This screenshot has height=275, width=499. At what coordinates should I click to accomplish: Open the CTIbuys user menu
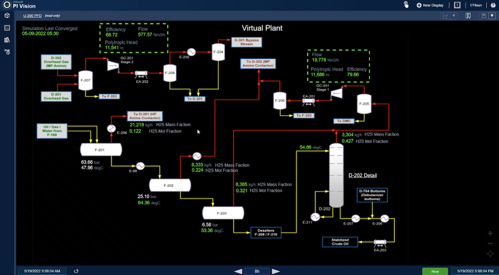point(475,5)
